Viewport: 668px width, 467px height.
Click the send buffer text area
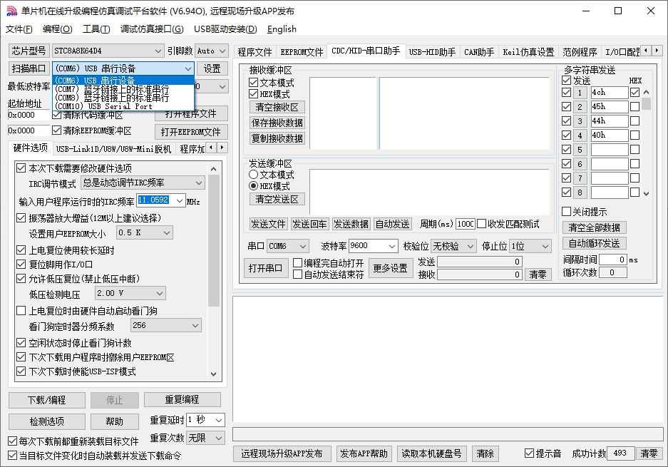coord(429,192)
